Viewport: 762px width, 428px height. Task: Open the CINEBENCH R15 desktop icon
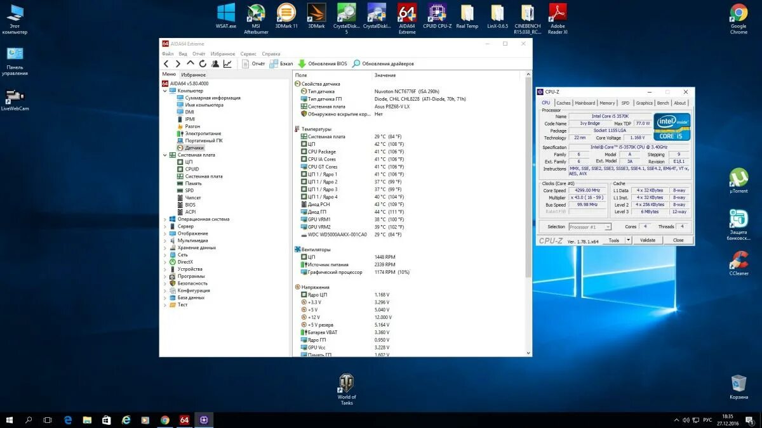(528, 19)
